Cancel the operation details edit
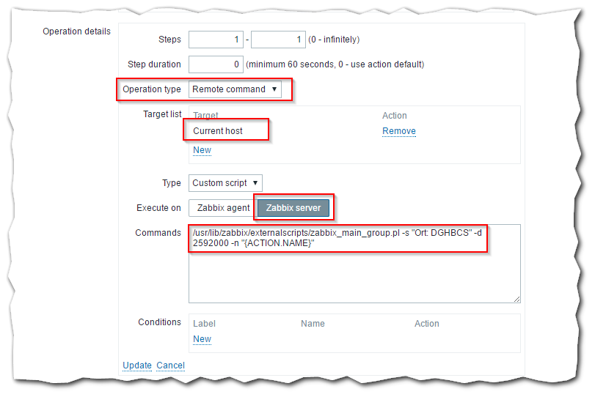The height and width of the screenshot is (397, 595). [170, 366]
